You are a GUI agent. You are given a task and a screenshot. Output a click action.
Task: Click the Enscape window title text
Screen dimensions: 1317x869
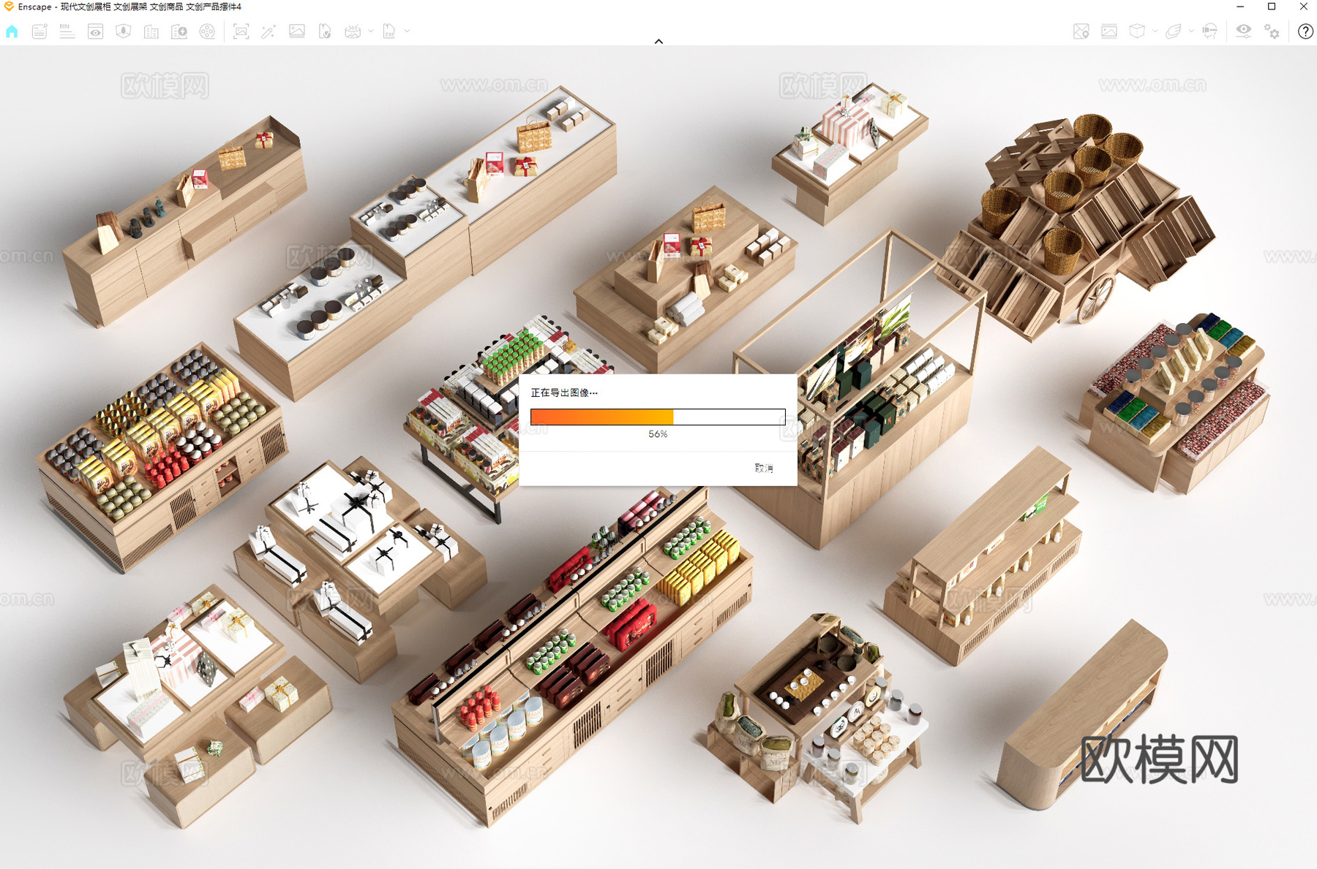click(130, 7)
